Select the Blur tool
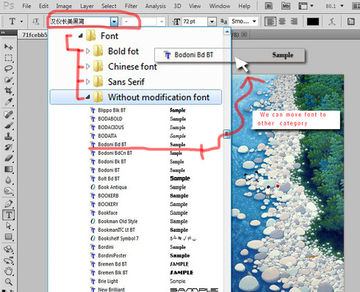360x292 pixels. click(8, 180)
